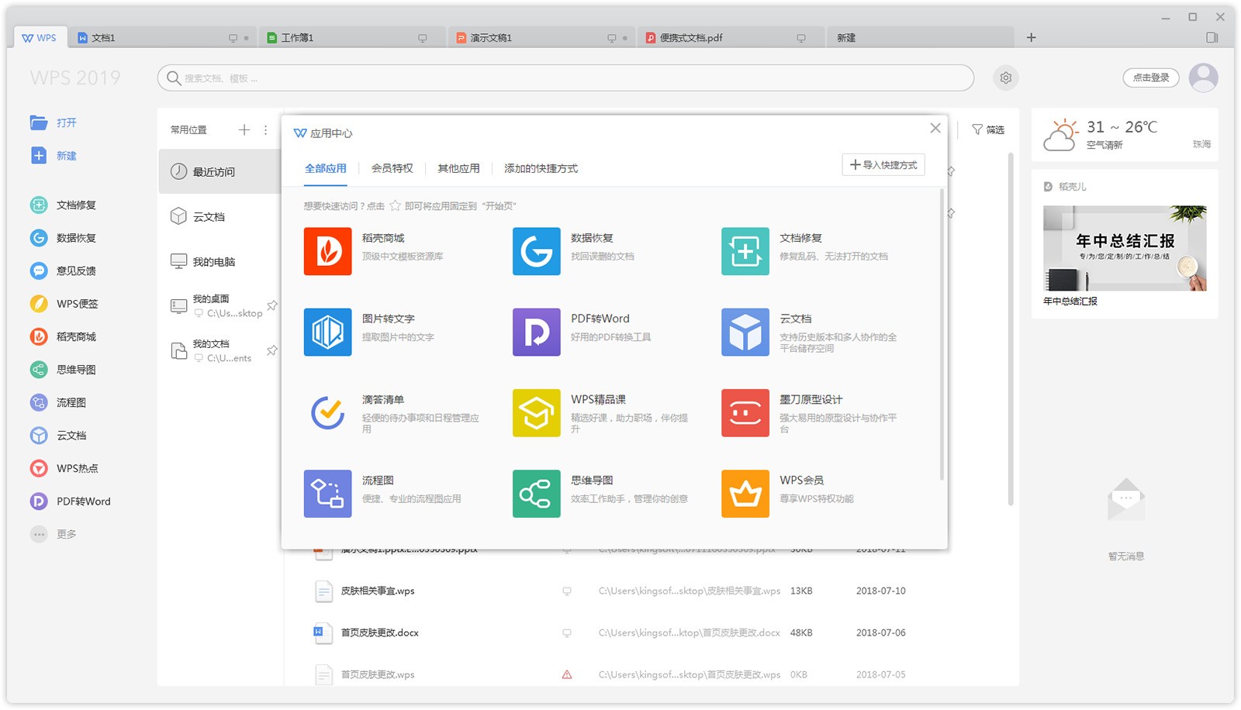Add a location with 常用位置 plus icon
This screenshot has height=710, width=1241.
pyautogui.click(x=244, y=129)
